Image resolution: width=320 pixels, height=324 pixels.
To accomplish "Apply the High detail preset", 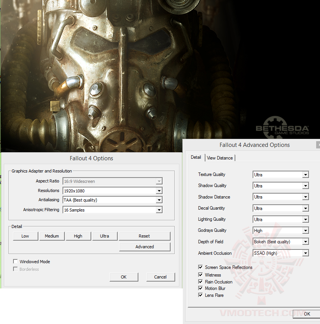I will (78, 236).
